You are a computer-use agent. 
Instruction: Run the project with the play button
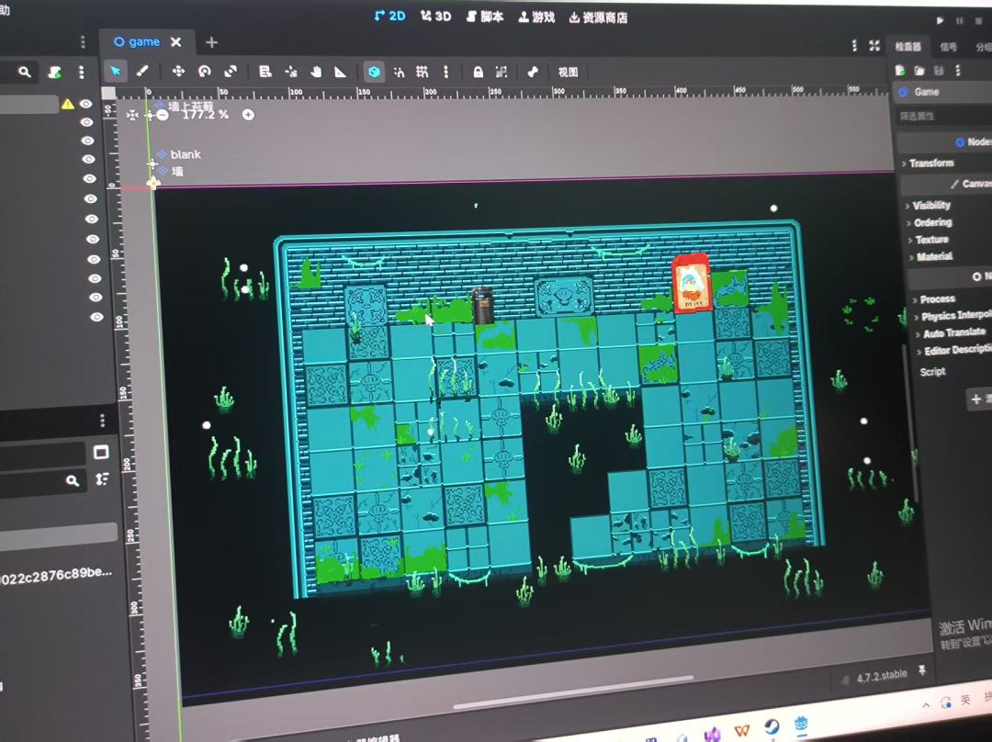click(941, 20)
